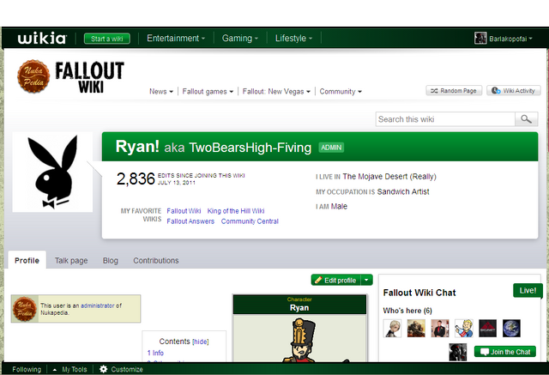Select the grey-haired anime chat user avatar

coord(393,329)
